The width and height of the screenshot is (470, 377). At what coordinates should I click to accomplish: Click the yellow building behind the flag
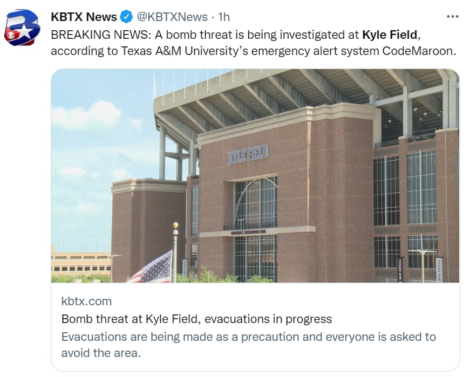coord(81,264)
